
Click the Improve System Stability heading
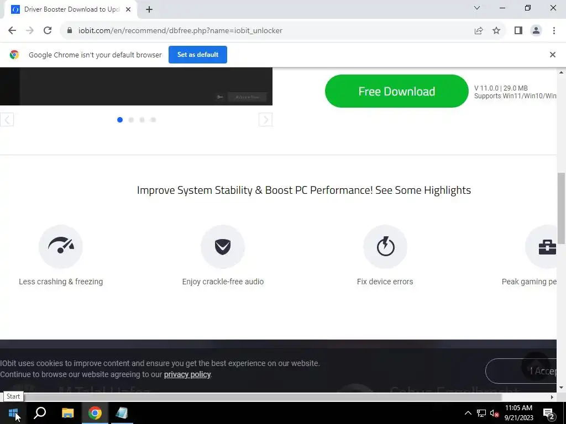click(304, 190)
